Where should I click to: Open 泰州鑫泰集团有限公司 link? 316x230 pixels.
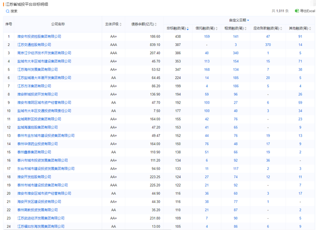click(34, 152)
